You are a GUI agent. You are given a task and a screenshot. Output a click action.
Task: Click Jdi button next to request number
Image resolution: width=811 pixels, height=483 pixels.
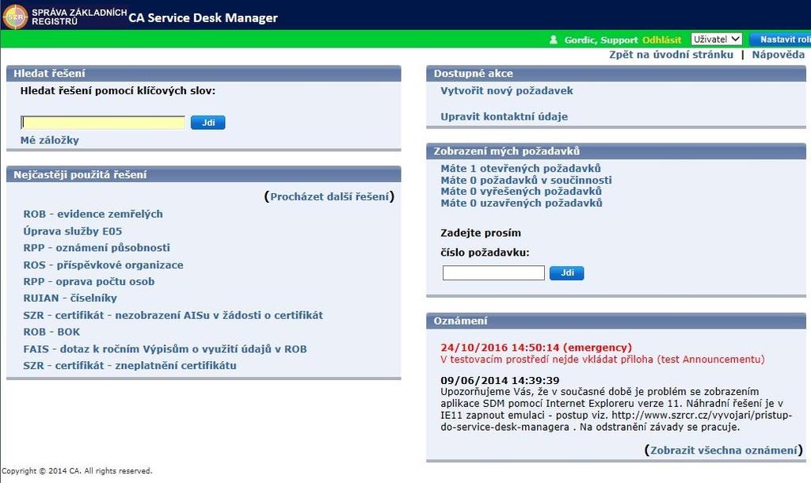pyautogui.click(x=567, y=272)
